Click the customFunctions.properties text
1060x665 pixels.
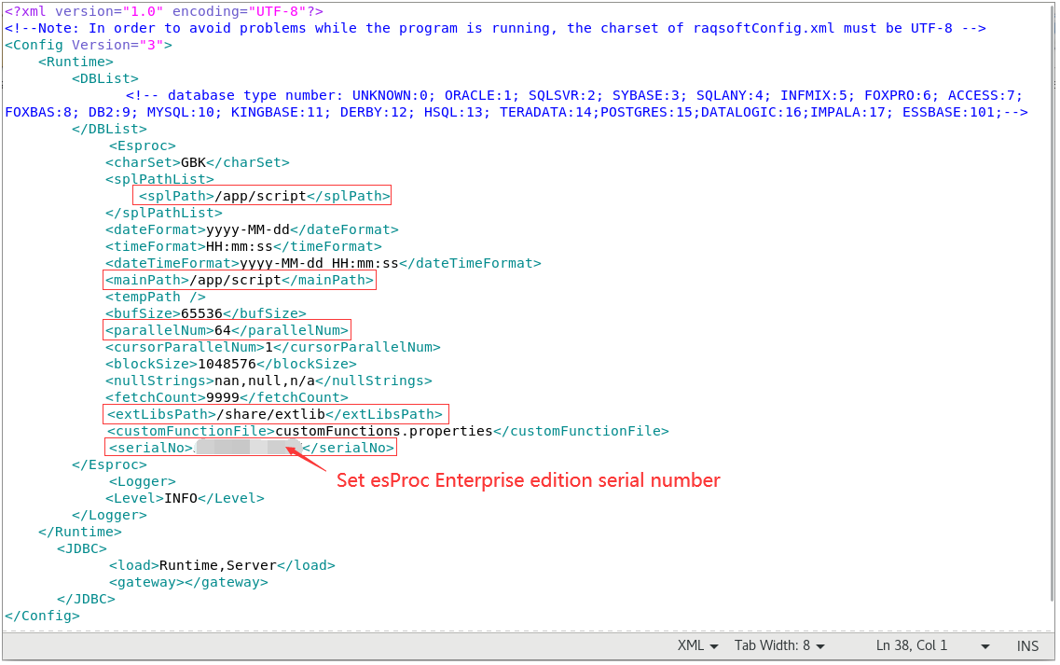pos(383,431)
